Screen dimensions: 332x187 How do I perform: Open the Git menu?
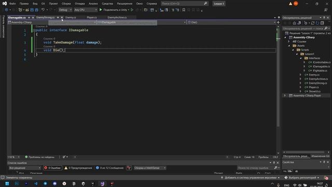tap(43, 4)
